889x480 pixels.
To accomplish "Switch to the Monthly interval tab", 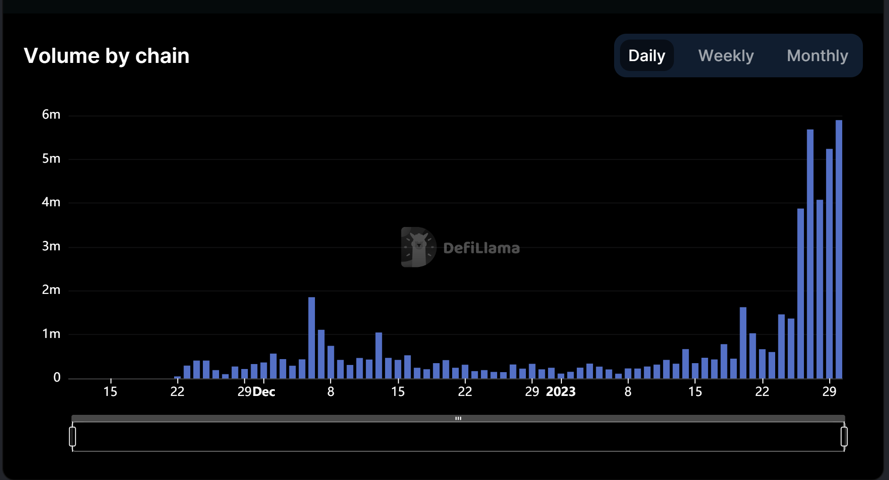I will 817,55.
